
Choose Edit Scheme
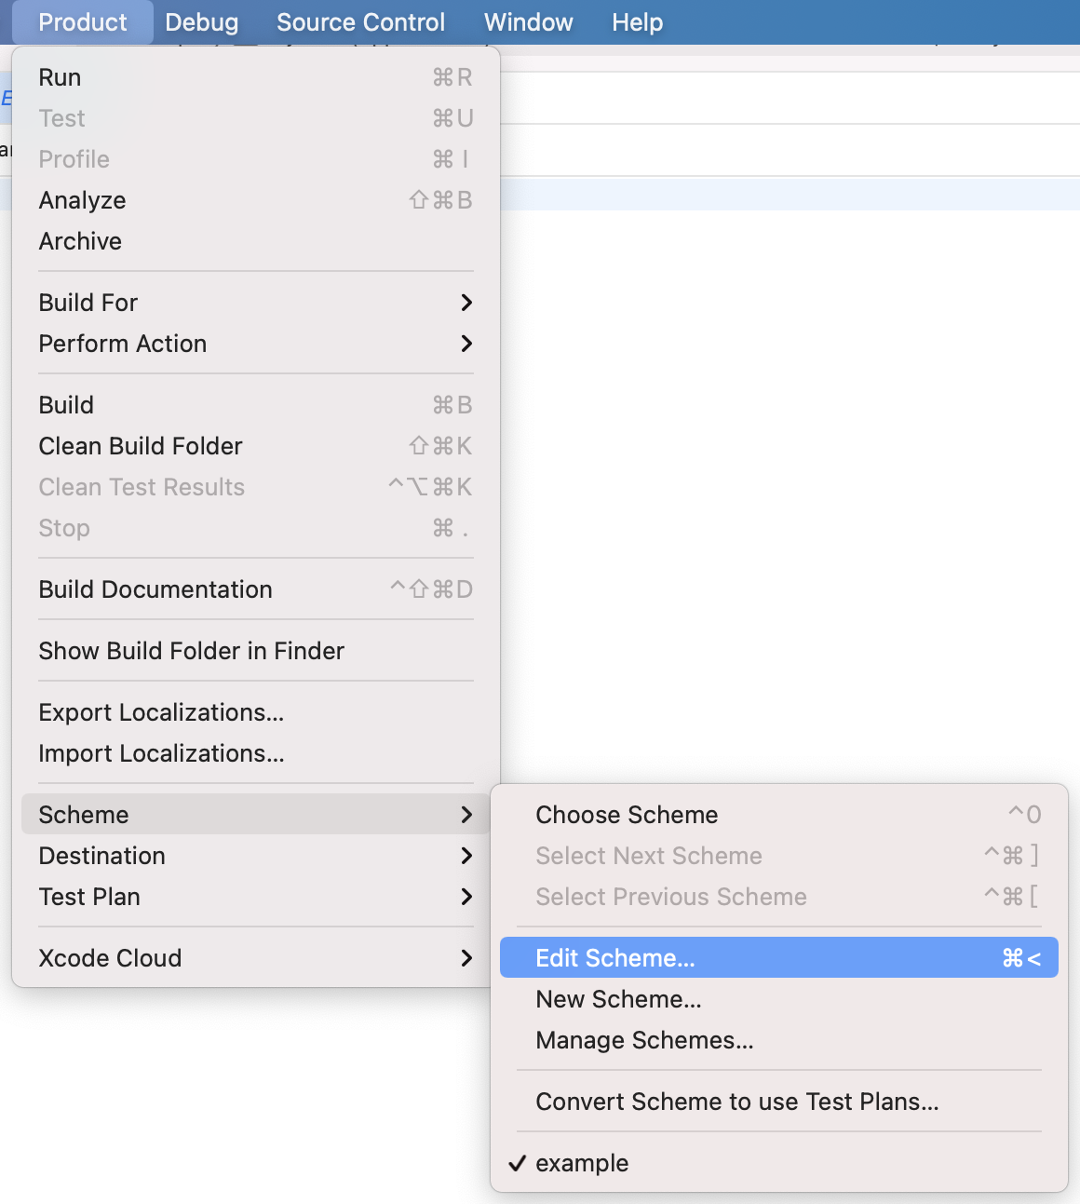pos(614,957)
